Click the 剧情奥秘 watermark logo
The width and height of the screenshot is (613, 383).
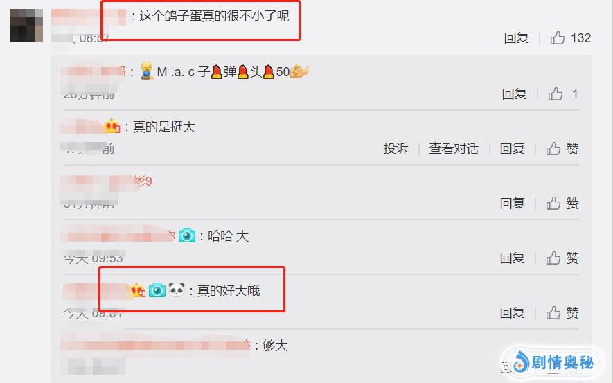tap(553, 362)
